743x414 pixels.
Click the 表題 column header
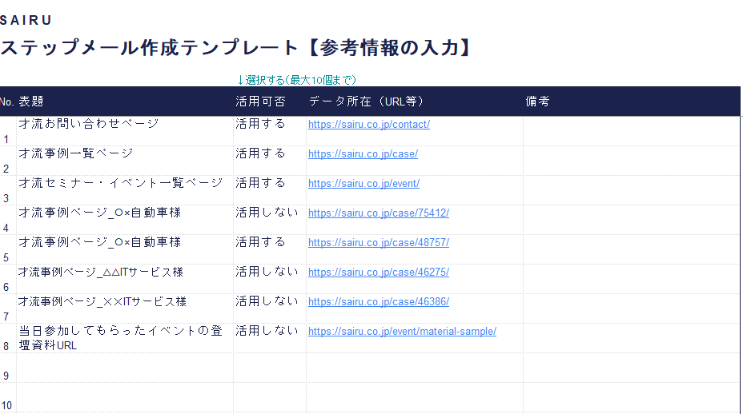[31, 102]
